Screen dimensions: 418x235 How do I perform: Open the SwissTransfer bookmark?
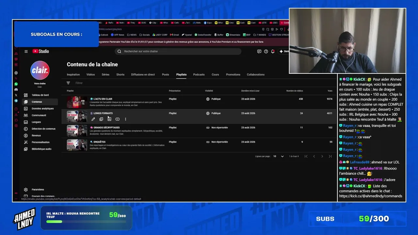tap(203, 35)
